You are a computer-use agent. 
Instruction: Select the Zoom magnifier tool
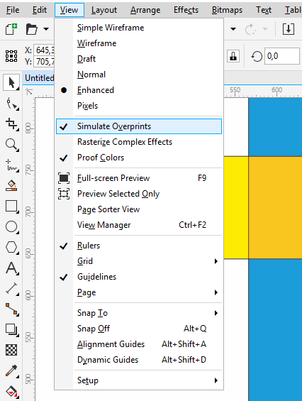pos(12,145)
